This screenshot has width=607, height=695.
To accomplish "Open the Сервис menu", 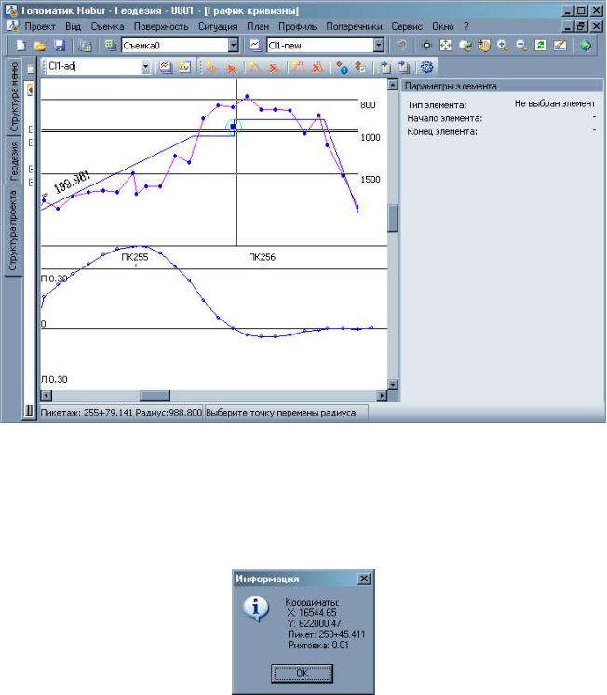I will tap(407, 27).
